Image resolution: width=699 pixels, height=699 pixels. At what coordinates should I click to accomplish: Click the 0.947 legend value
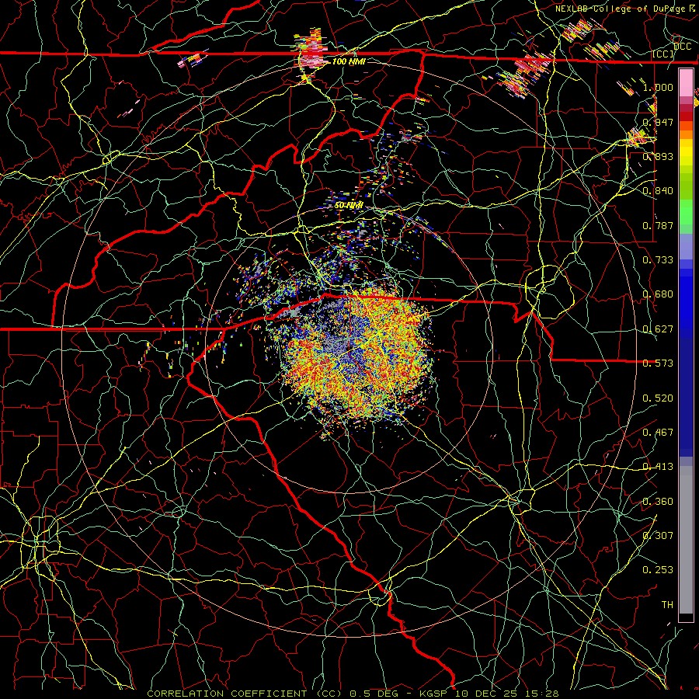point(658,122)
